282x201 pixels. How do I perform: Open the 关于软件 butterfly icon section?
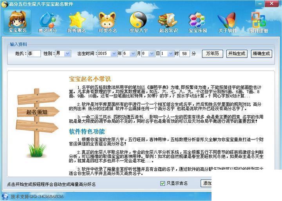227,23
